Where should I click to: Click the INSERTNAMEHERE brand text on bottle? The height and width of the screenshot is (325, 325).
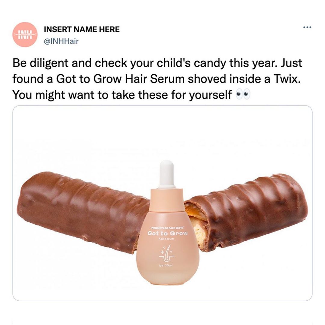(168, 227)
